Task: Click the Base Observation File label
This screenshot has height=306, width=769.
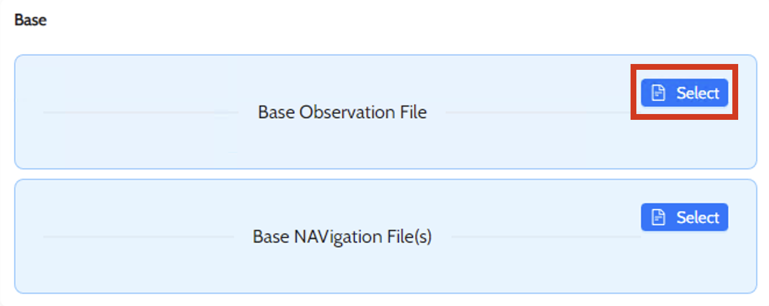Action: [x=342, y=112]
